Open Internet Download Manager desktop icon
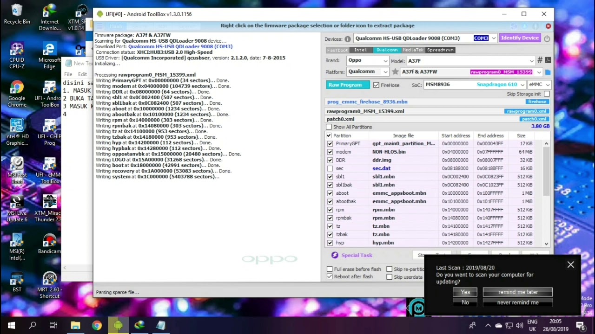This screenshot has width=595, height=334. tap(50, 17)
